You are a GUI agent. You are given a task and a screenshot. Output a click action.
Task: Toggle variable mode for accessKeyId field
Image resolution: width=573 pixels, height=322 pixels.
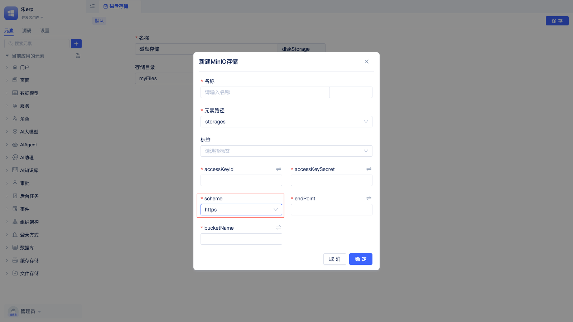(279, 169)
